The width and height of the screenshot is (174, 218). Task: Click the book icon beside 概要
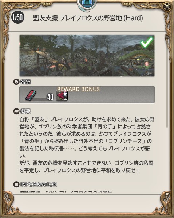(16, 111)
